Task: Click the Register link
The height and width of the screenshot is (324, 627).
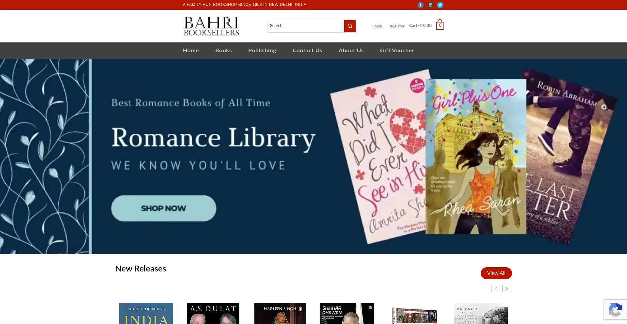Action: (397, 26)
